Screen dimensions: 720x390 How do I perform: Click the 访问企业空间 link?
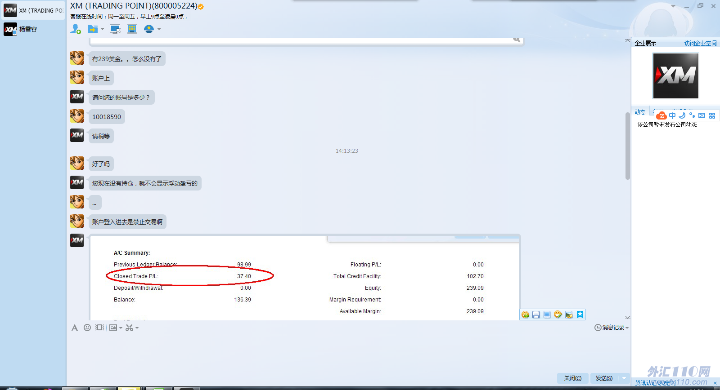click(x=700, y=43)
